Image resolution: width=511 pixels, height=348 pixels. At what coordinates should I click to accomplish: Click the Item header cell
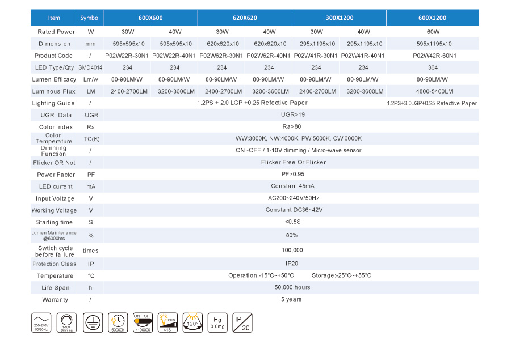tap(54, 18)
